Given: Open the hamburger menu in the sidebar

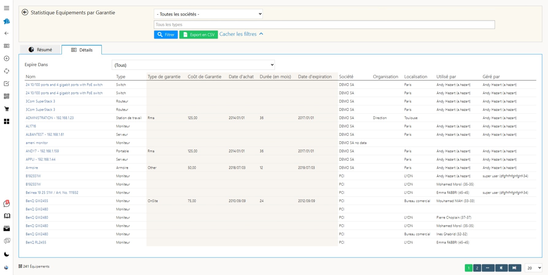Looking at the screenshot, I should (6, 8).
